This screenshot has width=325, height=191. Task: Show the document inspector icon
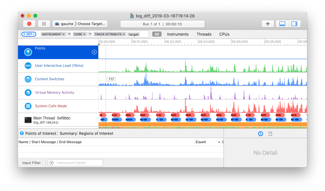coord(270,134)
